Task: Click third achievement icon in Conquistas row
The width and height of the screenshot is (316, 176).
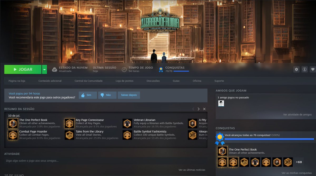Action: [x=244, y=162]
